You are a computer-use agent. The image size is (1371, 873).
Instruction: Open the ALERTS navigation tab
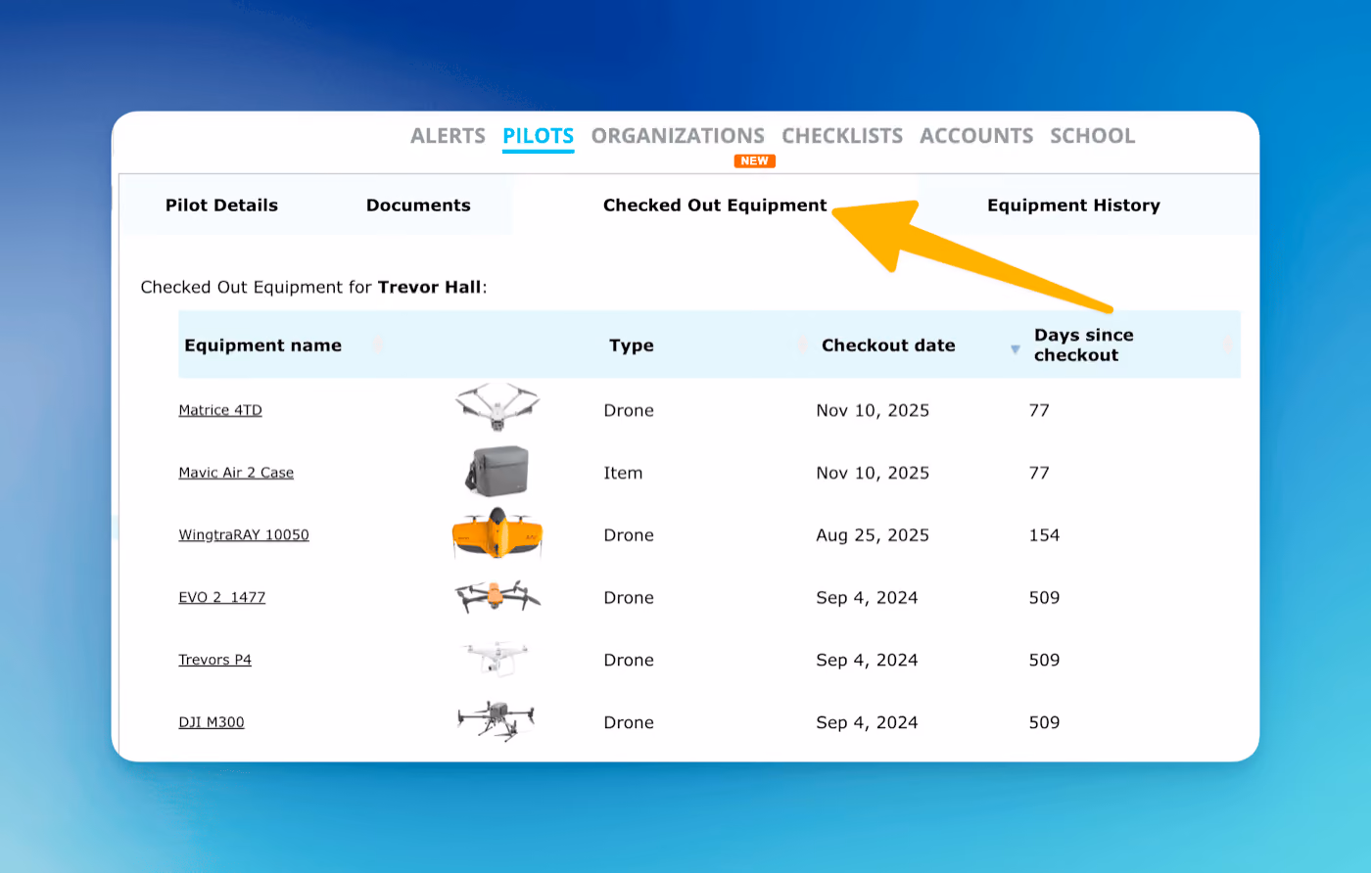[448, 136]
